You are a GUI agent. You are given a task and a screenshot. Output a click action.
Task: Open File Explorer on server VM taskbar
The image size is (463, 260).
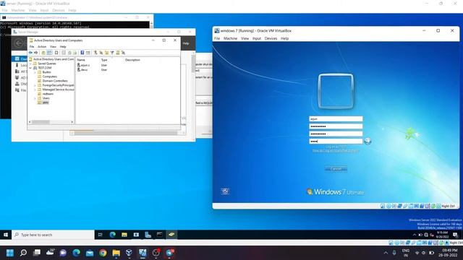click(x=124, y=235)
